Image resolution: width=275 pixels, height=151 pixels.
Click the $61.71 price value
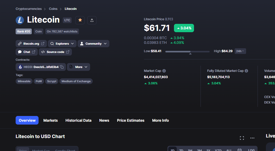(157, 28)
